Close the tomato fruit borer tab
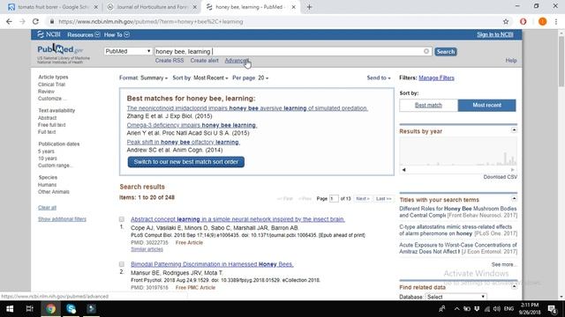Image resolution: width=565 pixels, height=317 pixels. pyautogui.click(x=96, y=7)
